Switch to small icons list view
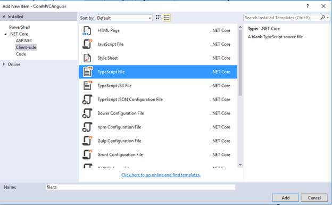332x205 pixels. click(x=167, y=18)
